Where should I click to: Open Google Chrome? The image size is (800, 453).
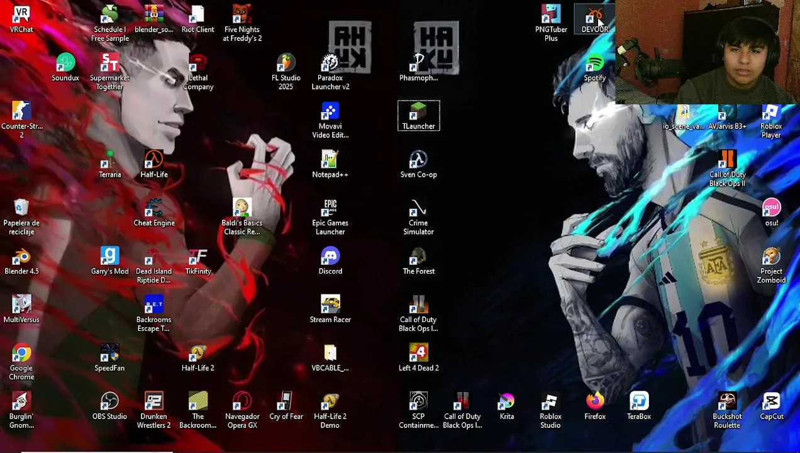pyautogui.click(x=21, y=363)
